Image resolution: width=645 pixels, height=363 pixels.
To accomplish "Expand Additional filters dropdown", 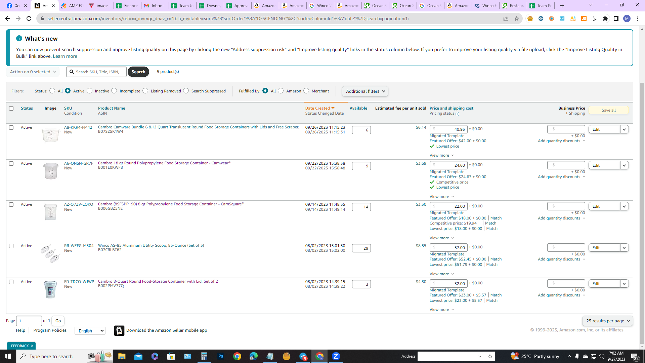I will coord(365,91).
